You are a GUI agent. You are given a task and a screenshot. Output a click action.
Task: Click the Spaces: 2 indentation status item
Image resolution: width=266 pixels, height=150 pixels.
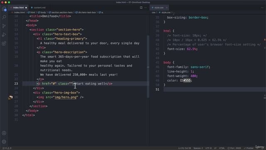[x=198, y=148]
